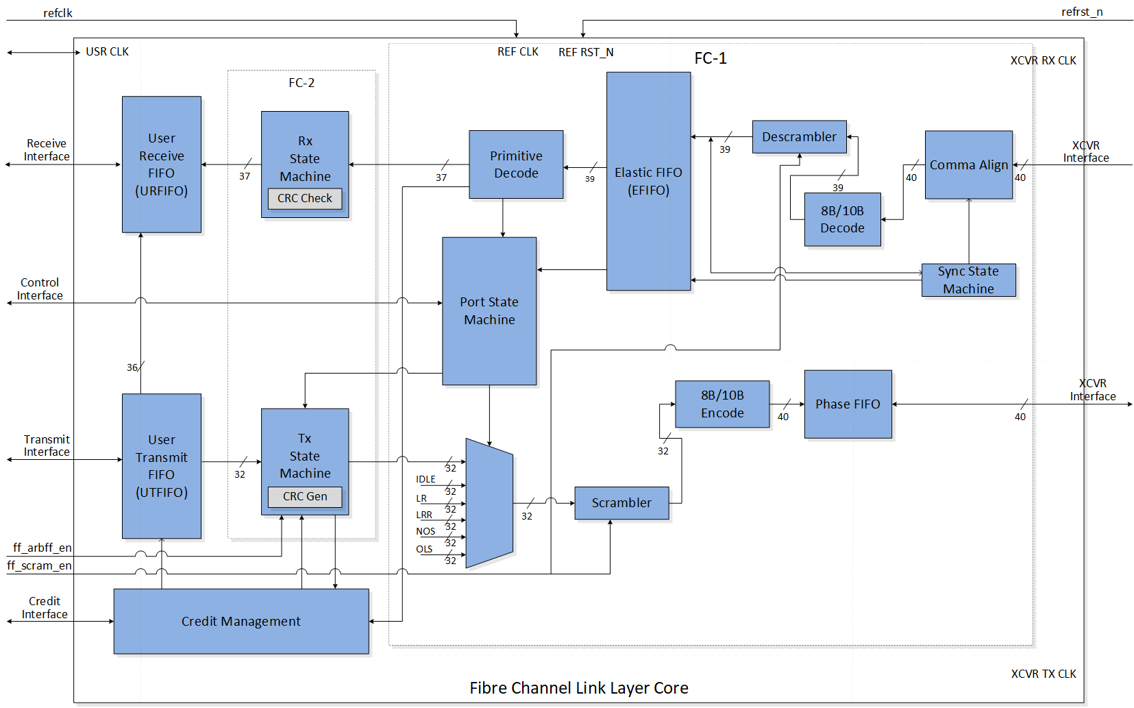Expand the FC-1 dashed region
1134x708 pixels.
pos(711,58)
